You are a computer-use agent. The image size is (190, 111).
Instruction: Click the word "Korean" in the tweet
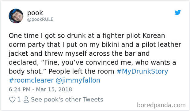click(x=154, y=36)
